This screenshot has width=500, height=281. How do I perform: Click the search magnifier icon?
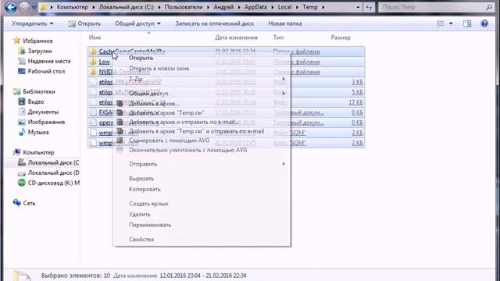click(x=489, y=7)
